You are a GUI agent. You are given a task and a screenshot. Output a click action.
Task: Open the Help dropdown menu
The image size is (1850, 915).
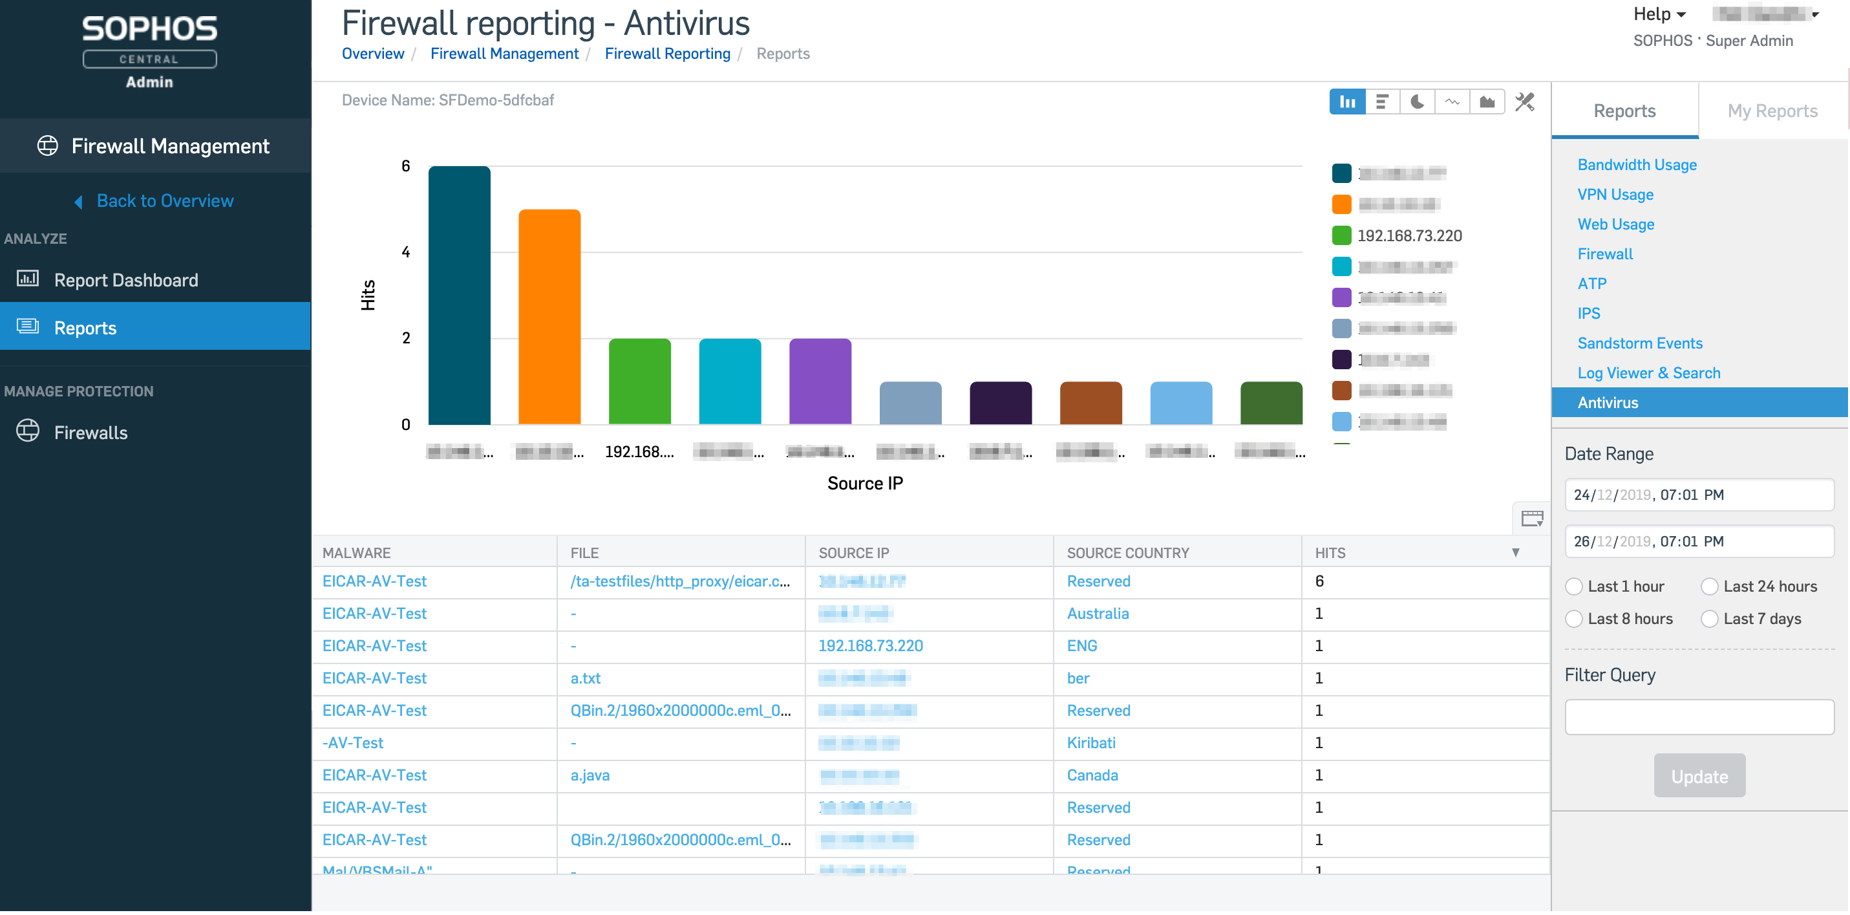[x=1659, y=14]
